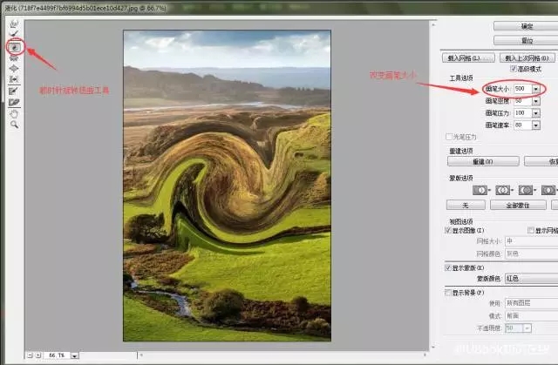This screenshot has height=365, width=558.
Task: Select the Thaw Mask tool
Action: coord(14,102)
